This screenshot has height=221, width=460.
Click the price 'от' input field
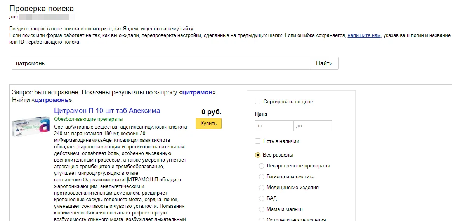pyautogui.click(x=274, y=126)
